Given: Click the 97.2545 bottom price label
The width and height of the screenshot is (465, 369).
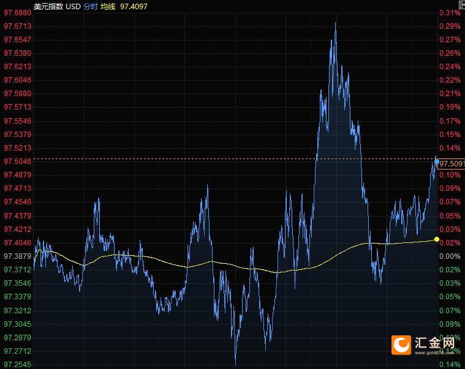Looking at the screenshot, I should (x=18, y=365).
